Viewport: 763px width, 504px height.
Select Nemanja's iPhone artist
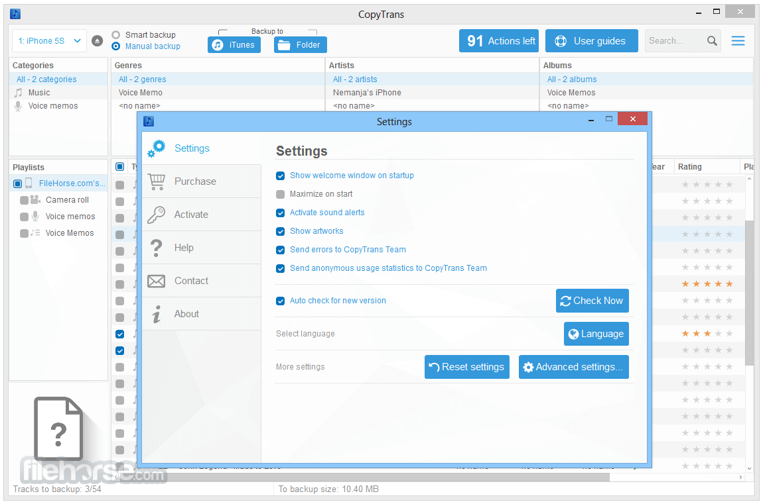coord(432,92)
